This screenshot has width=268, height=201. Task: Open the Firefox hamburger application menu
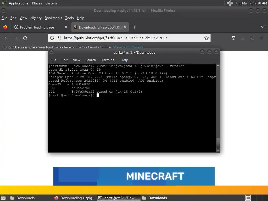coord(262,38)
